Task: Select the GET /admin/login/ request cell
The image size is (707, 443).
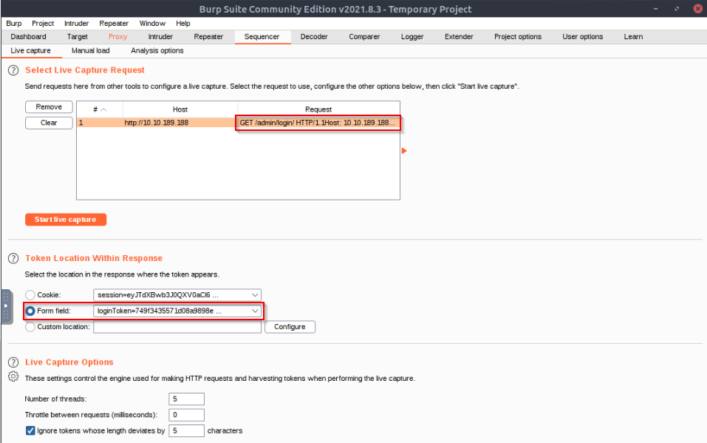Action: 318,123
